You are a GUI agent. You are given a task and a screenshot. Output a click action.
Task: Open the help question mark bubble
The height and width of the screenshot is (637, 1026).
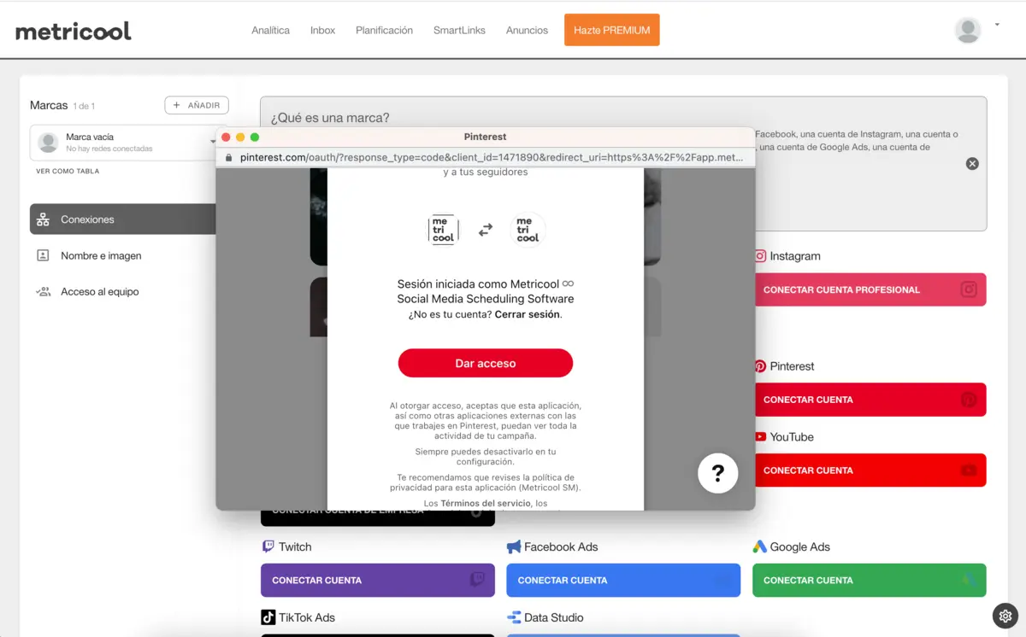(x=717, y=473)
